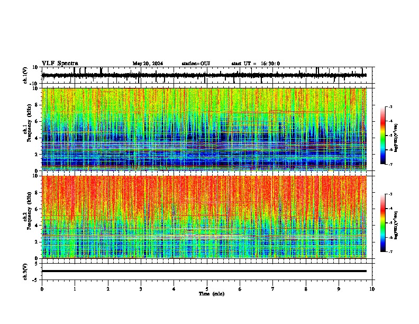Click the "-7" label on lower color bar

tap(390, 251)
